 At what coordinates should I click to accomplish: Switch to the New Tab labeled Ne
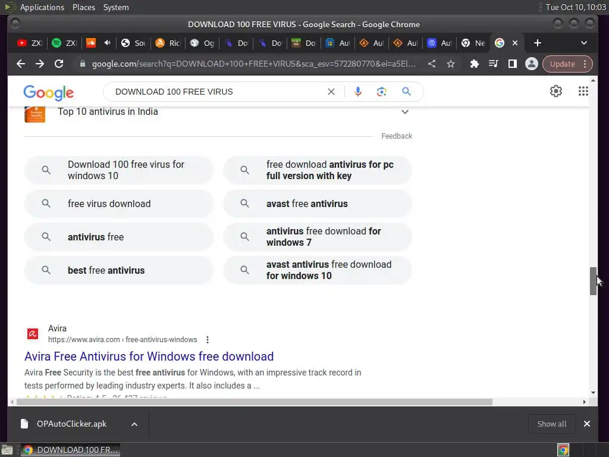473,43
